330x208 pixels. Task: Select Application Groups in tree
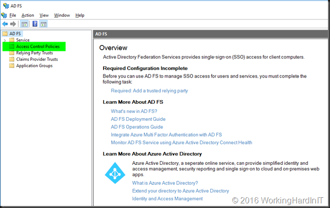click(x=34, y=66)
